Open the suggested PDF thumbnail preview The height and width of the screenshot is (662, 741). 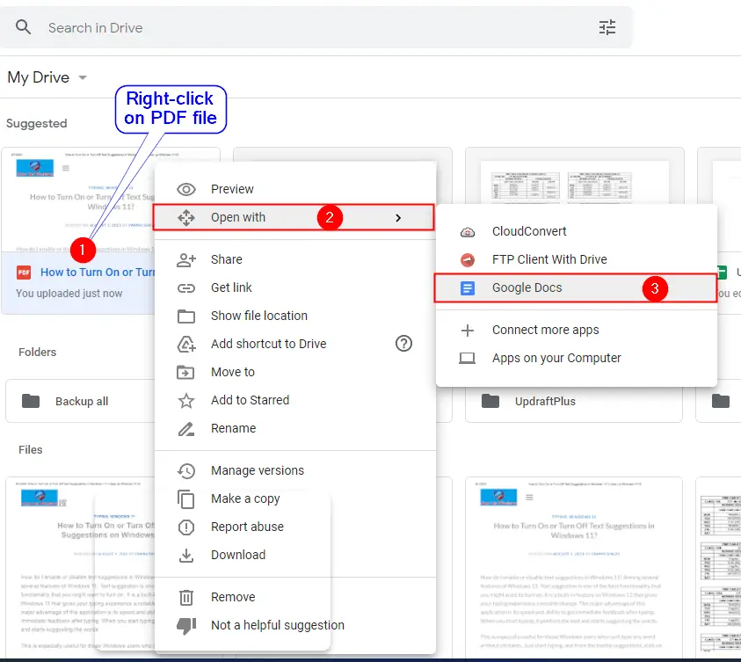click(x=78, y=200)
